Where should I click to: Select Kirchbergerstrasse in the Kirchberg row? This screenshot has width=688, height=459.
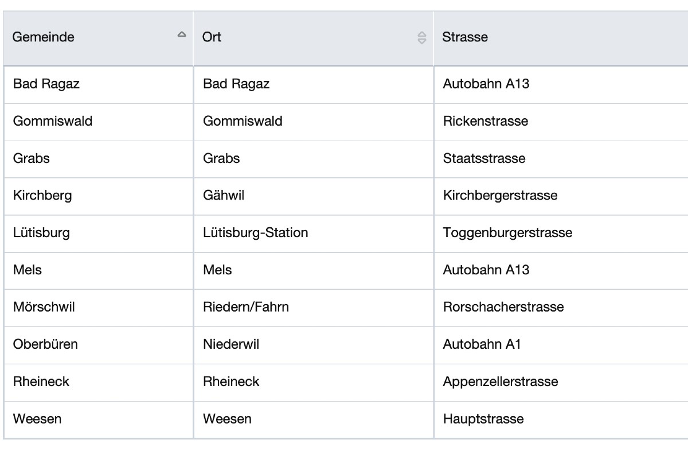(499, 196)
